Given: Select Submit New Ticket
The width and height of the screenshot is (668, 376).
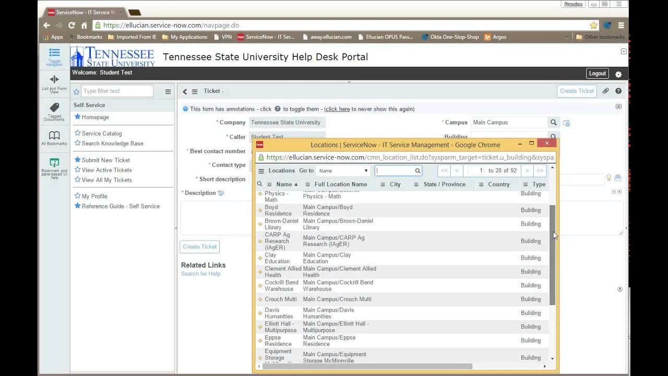Looking at the screenshot, I should coord(105,160).
